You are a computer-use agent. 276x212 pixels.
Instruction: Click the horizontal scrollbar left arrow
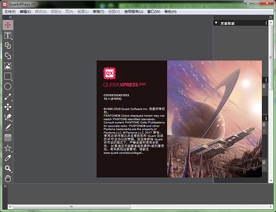pos(10,207)
